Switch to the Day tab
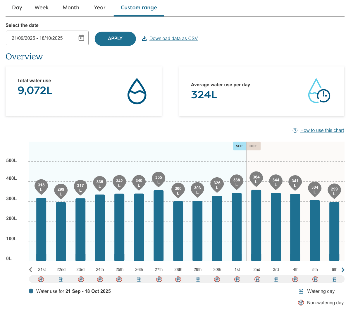The image size is (346, 316). click(17, 8)
